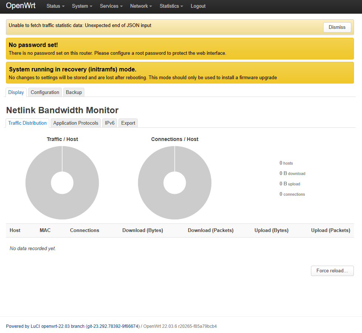Image resolution: width=362 pixels, height=333 pixels.
Task: Click the git-23.292.78392 revision link
Action: (x=113, y=326)
